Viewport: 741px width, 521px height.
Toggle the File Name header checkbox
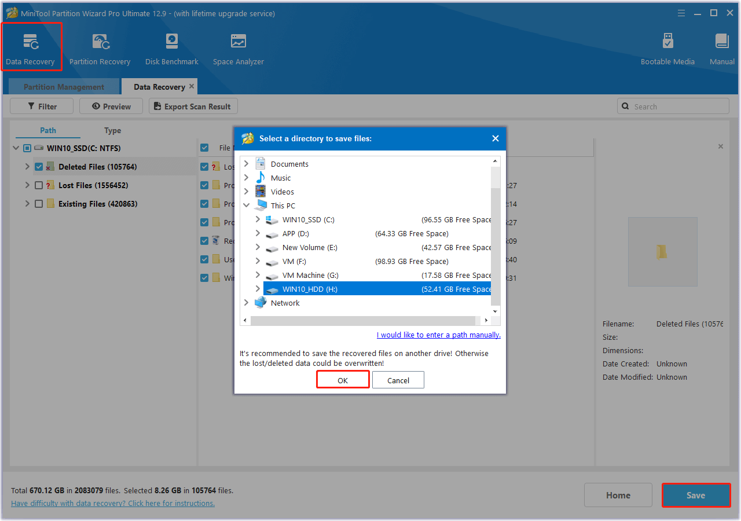click(x=204, y=148)
